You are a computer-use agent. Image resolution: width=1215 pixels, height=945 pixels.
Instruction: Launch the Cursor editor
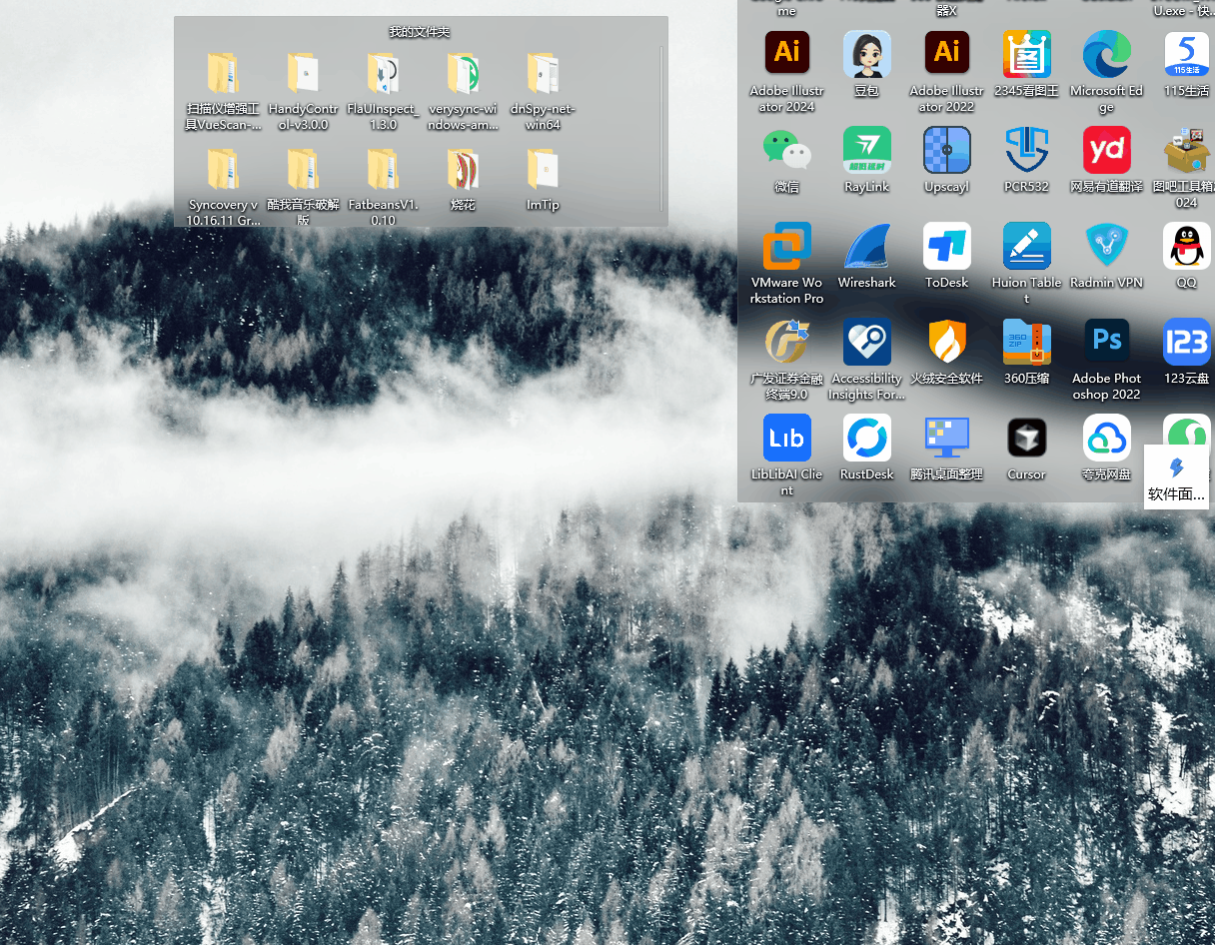[1027, 448]
